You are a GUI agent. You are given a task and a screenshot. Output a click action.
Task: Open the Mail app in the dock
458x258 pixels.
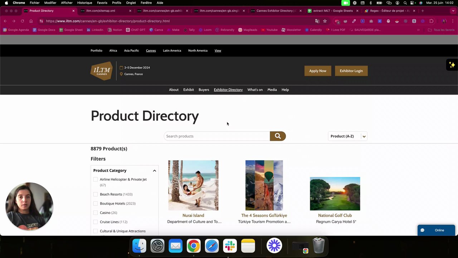pyautogui.click(x=175, y=246)
